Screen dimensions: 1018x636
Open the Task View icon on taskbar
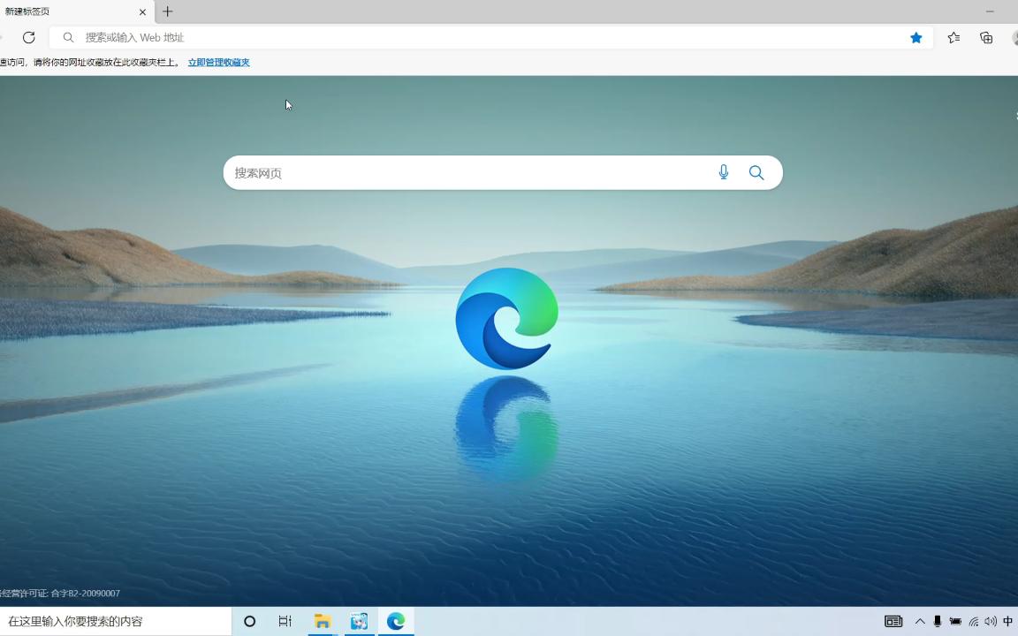(x=285, y=621)
